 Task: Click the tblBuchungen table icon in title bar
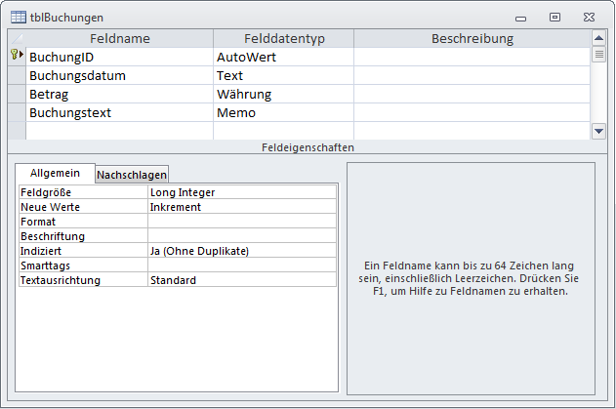click(x=19, y=17)
